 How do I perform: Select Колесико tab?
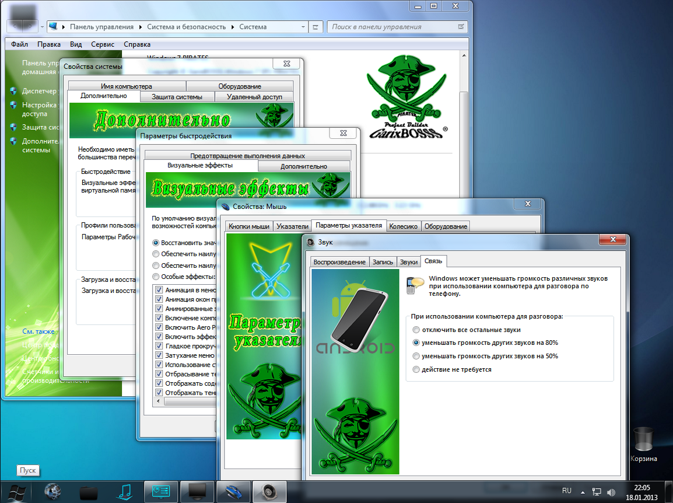tap(403, 226)
